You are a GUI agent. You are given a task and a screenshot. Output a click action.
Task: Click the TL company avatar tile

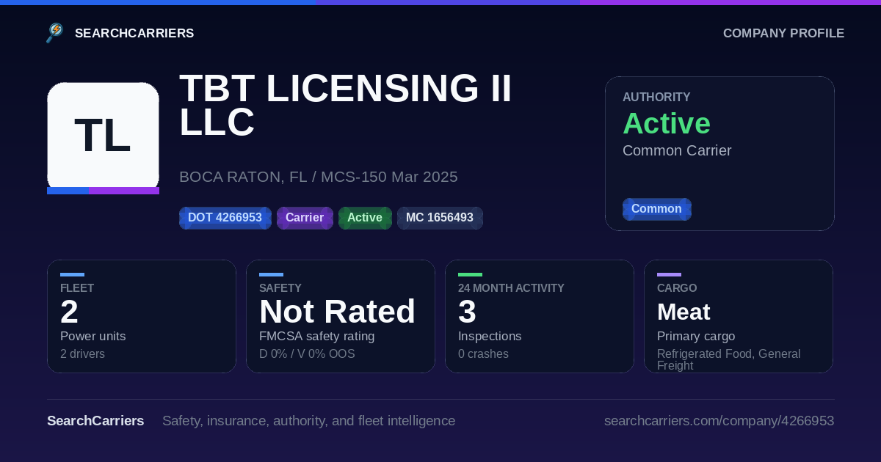pos(103,138)
